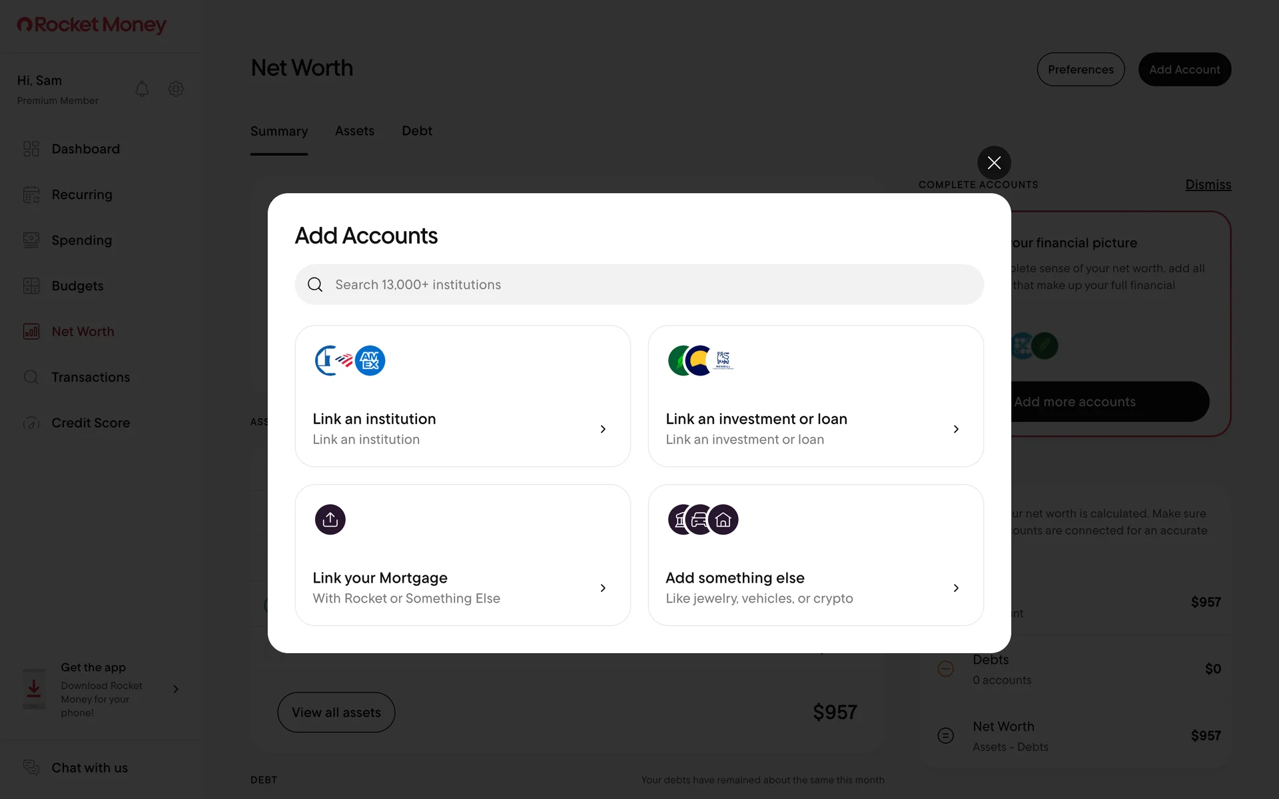Click the mortgage upload icon

pyautogui.click(x=330, y=519)
